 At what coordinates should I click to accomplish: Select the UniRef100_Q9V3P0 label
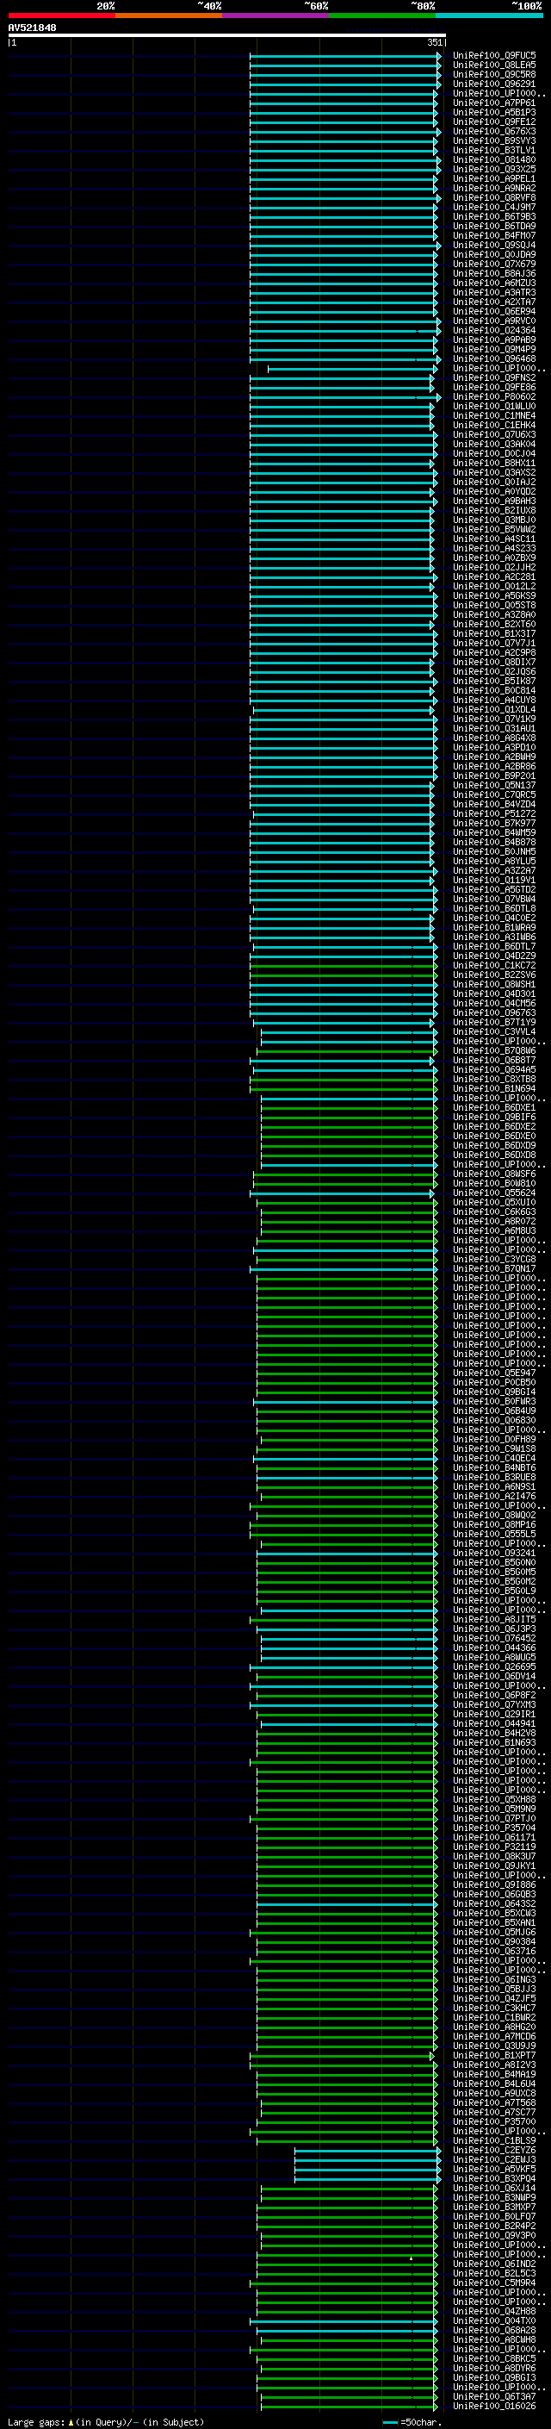tap(494, 2235)
